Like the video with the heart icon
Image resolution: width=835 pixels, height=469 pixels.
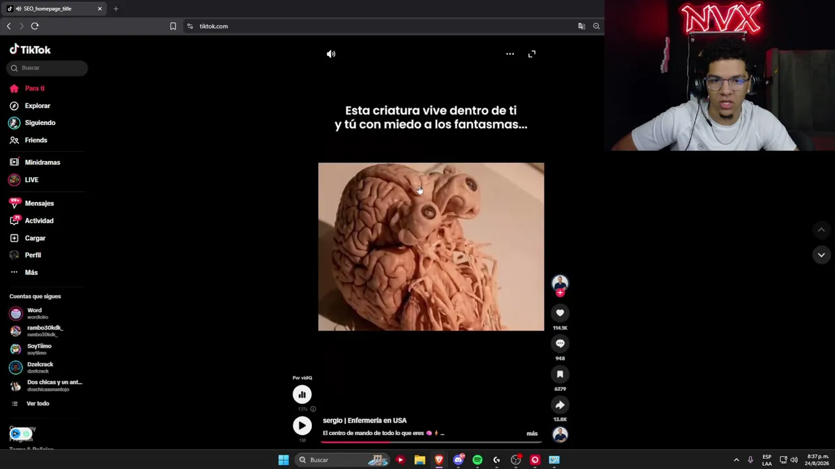pos(560,313)
